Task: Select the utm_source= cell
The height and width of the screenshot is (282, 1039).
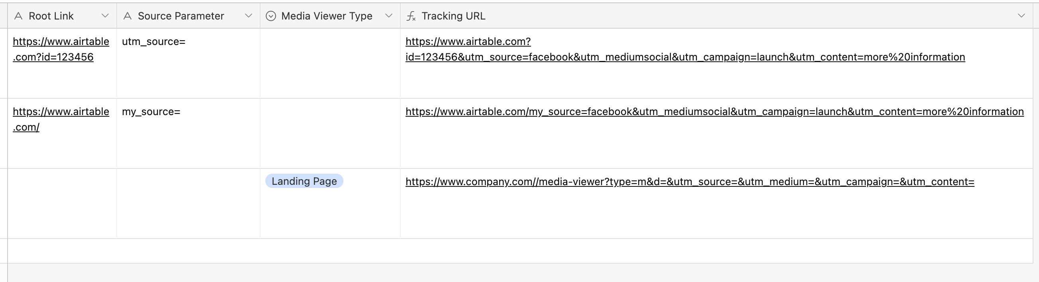Action: [x=188, y=63]
